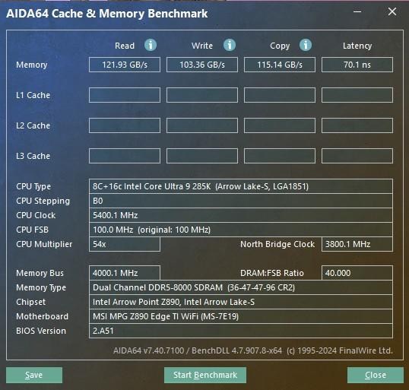Select the Motherboard name field
The width and height of the screenshot is (409, 390).
pyautogui.click(x=241, y=316)
